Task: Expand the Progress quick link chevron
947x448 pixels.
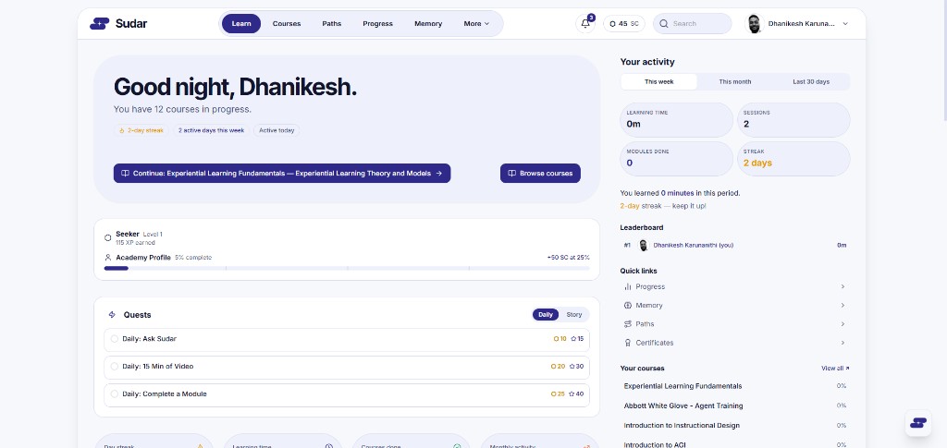Action: tap(842, 287)
